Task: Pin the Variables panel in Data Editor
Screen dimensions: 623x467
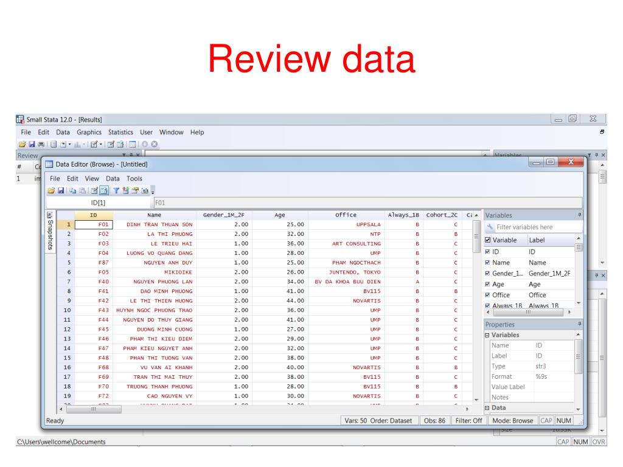Action: coord(579,215)
